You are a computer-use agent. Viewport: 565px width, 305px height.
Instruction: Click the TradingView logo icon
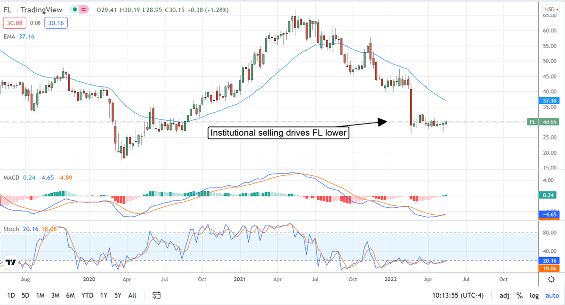click(x=11, y=263)
